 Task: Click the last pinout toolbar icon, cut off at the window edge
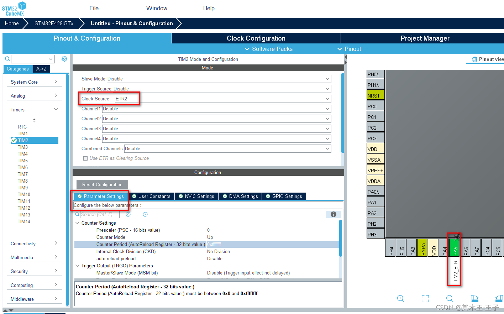coord(499,299)
